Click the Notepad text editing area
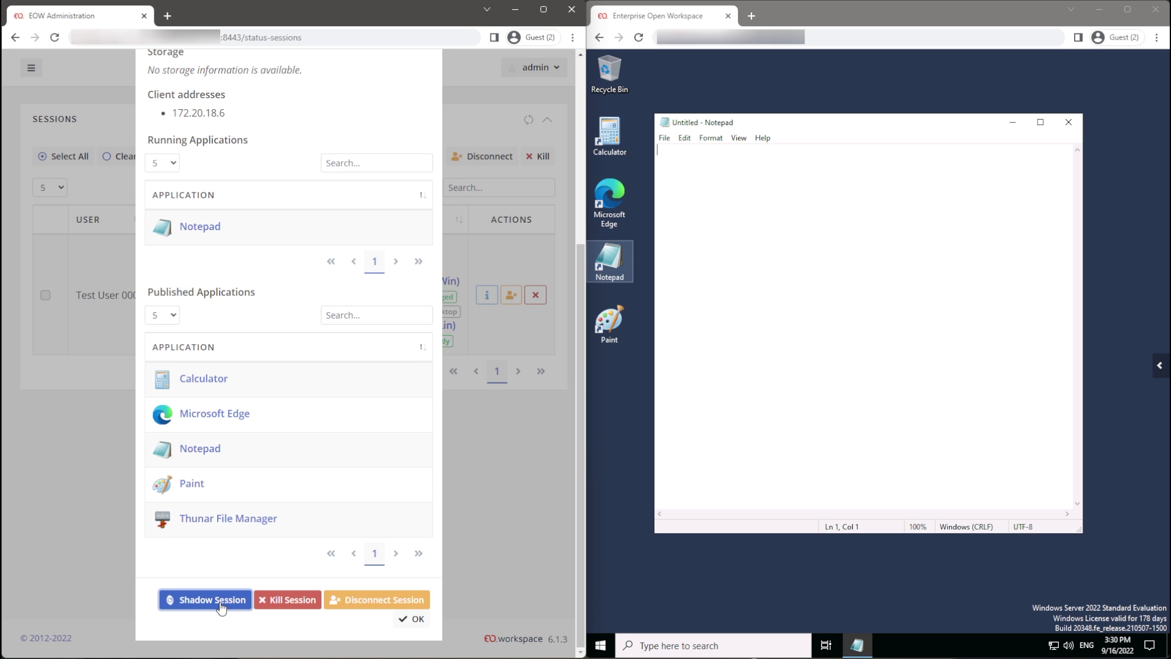 pyautogui.click(x=864, y=327)
